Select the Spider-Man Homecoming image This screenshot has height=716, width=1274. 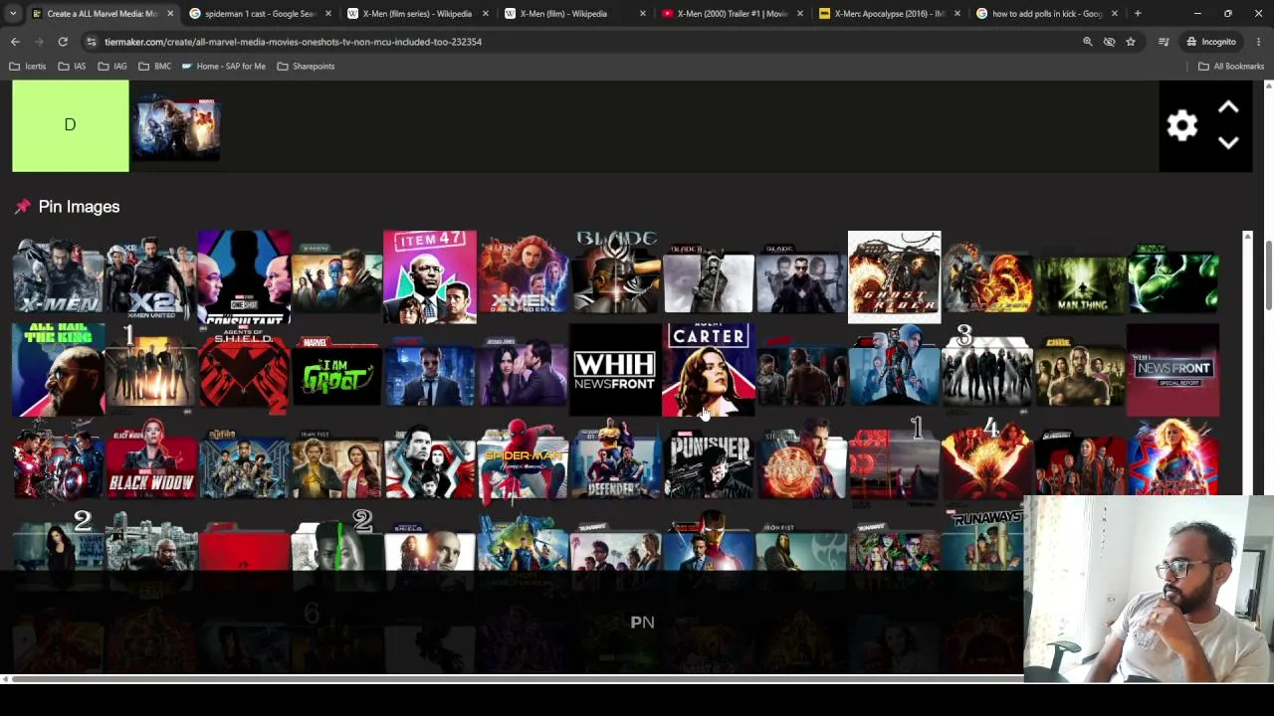click(x=523, y=462)
